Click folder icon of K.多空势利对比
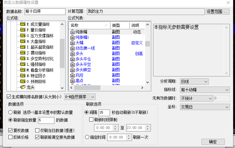Viewport: 235px width, 148px height. 23,58
